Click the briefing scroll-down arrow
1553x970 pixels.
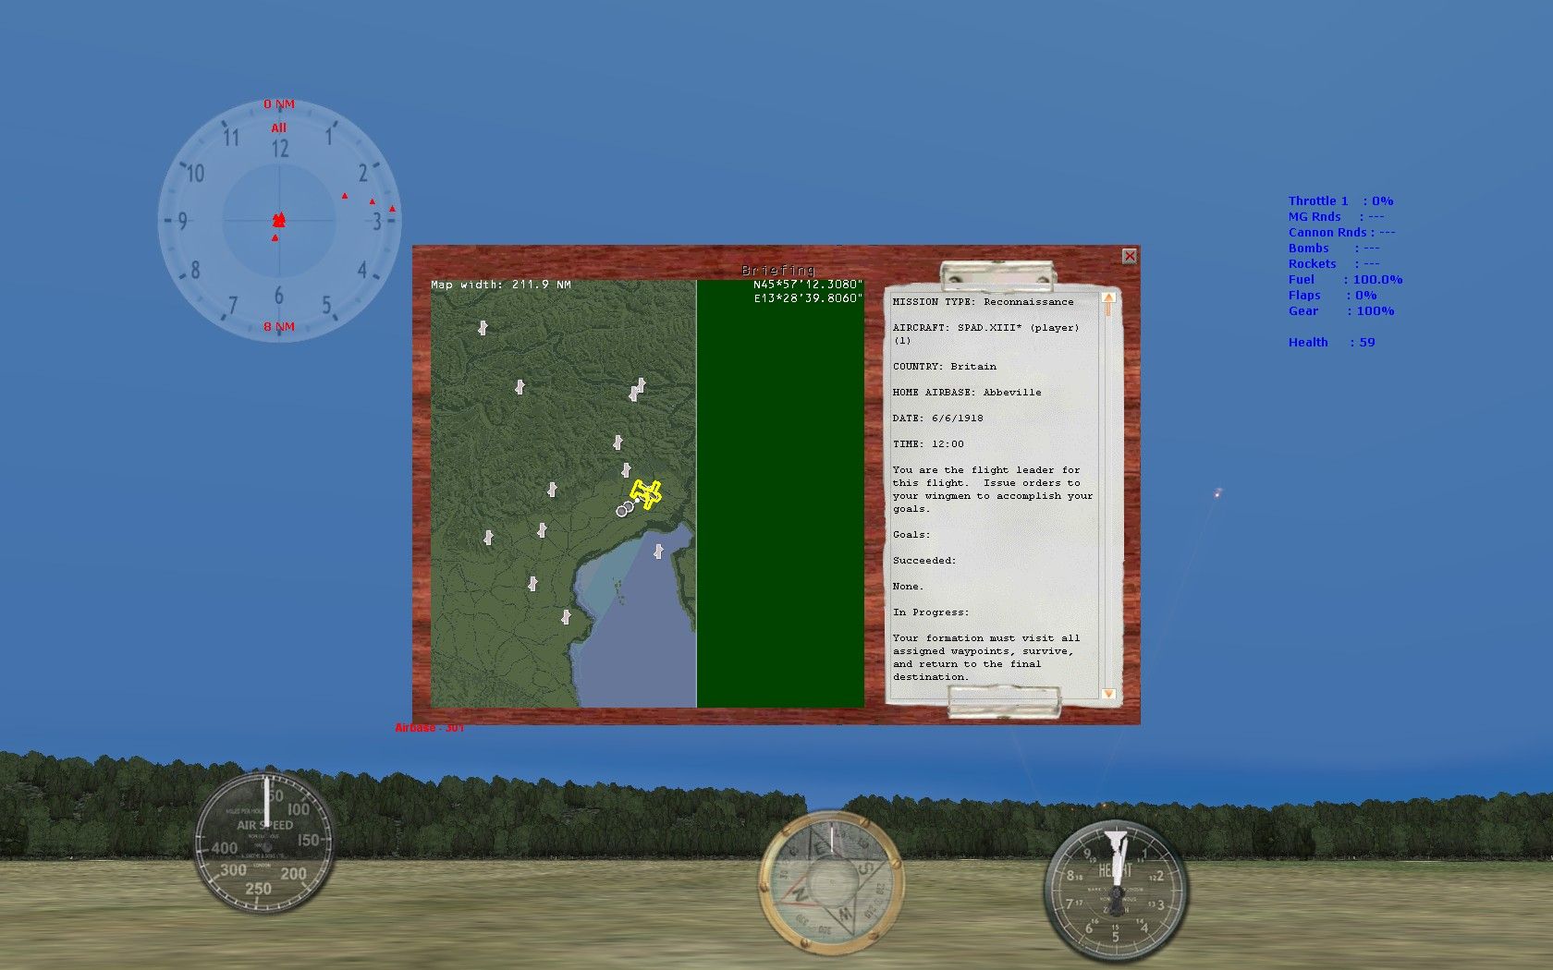pyautogui.click(x=1108, y=693)
